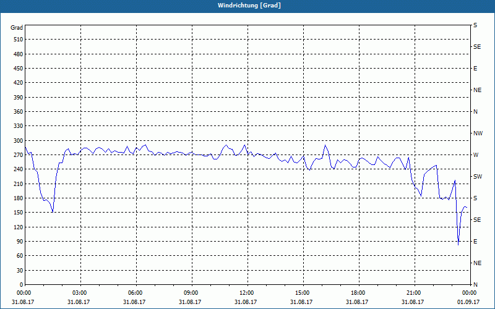Select the 240 left axis label
This screenshot has width=495, height=309.
[x=19, y=169]
